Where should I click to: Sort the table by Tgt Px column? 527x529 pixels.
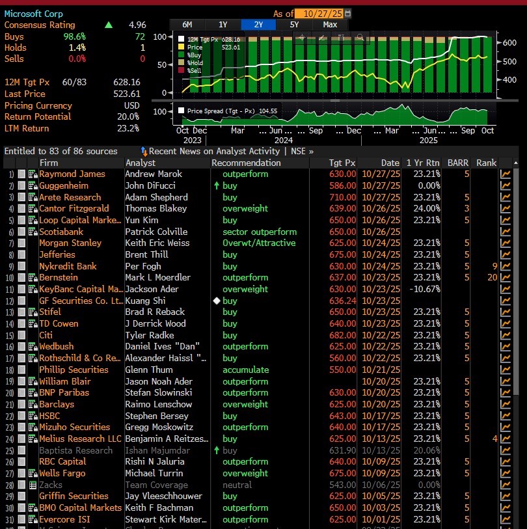342,163
